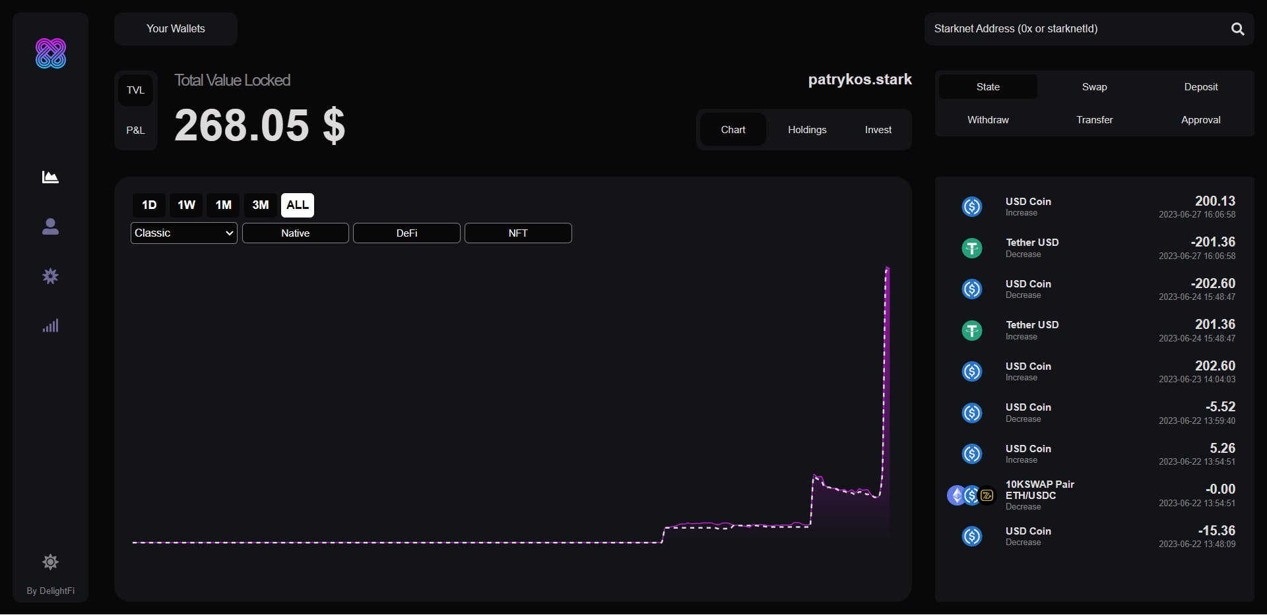Toggle the NFT chart filter
1267x615 pixels.
tap(518, 233)
